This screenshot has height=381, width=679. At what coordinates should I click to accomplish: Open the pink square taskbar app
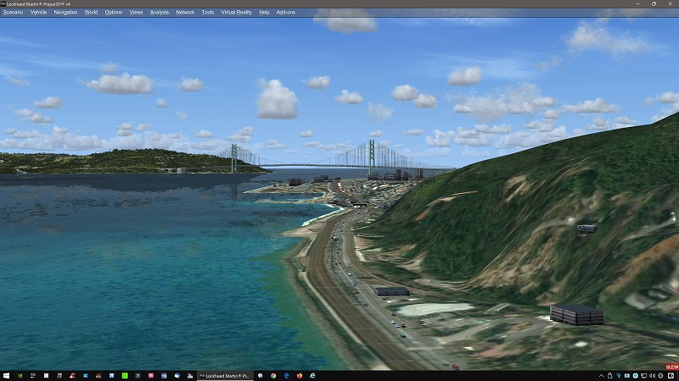click(151, 376)
